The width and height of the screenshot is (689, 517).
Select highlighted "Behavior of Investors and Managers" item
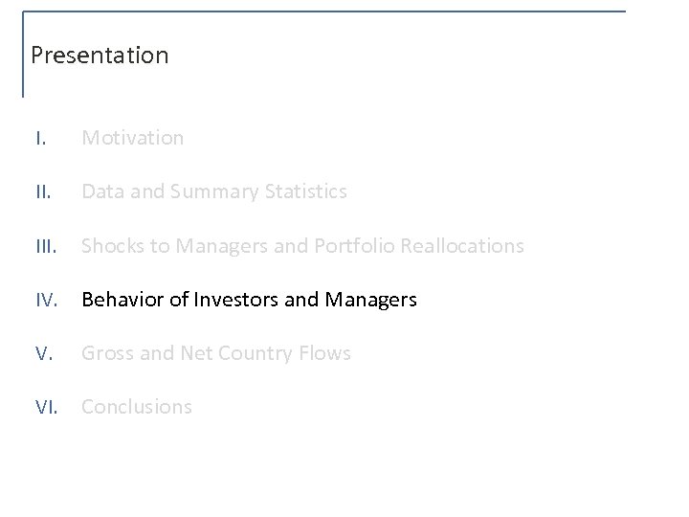[249, 300]
